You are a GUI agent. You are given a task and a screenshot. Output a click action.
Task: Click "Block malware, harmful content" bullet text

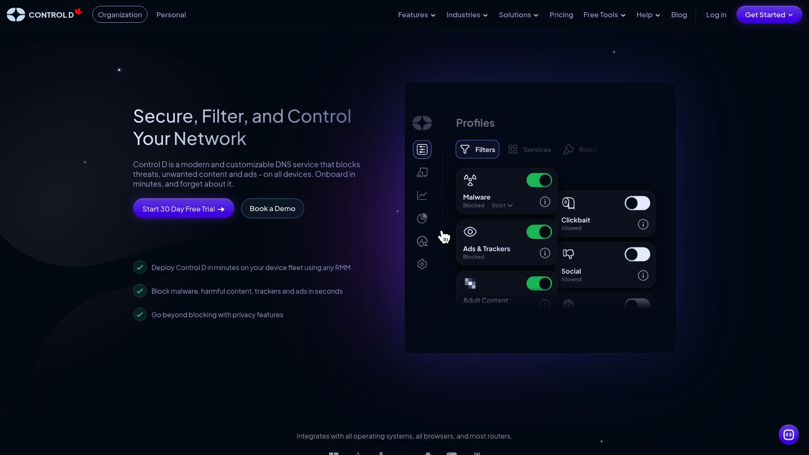pyautogui.click(x=247, y=291)
